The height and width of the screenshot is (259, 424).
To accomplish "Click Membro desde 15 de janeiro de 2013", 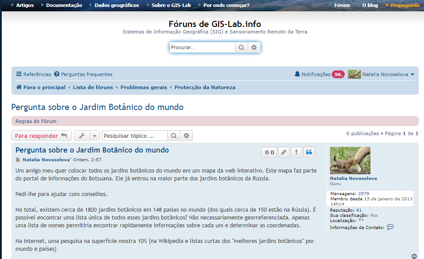I will [x=371, y=199].
